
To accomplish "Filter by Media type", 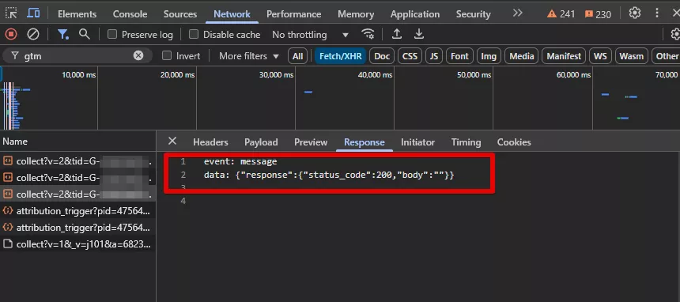I will coord(522,56).
